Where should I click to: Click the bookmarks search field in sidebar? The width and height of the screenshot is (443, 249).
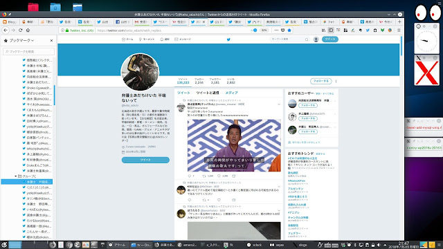[x=29, y=51]
